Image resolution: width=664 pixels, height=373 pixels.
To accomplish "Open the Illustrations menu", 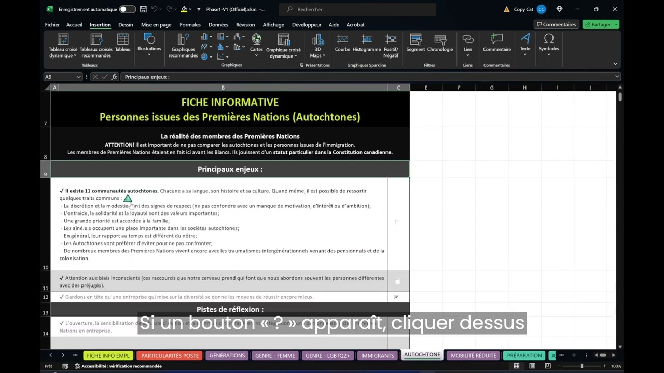I will [x=149, y=45].
